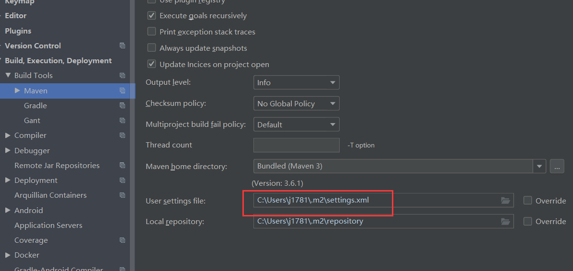Click project-level icon beside Coverage entry
Viewport: 573px width, 271px height.
pos(123,240)
